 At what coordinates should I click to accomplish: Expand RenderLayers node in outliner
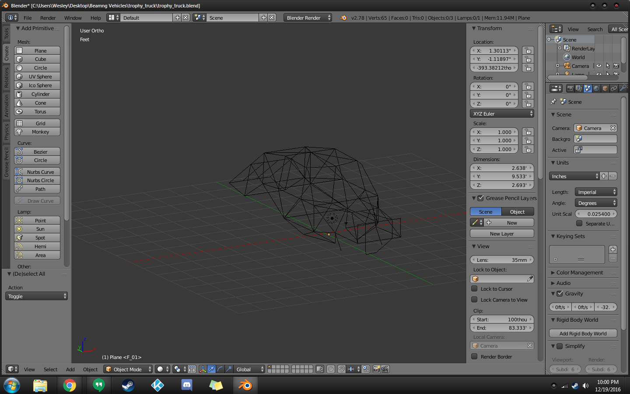[x=560, y=48]
